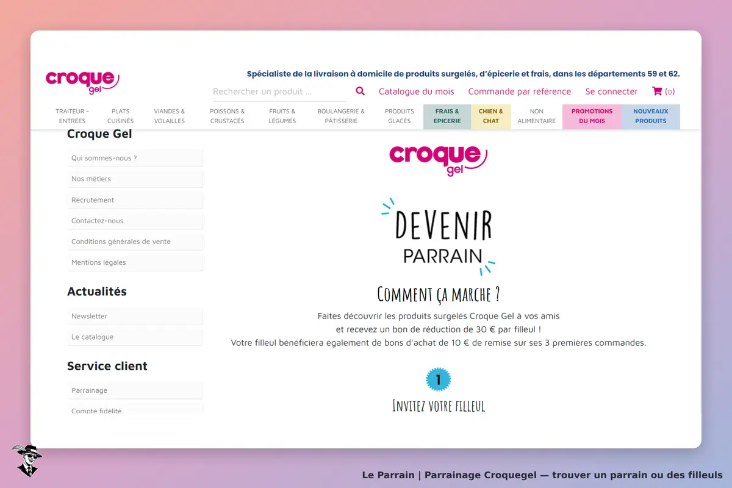
Task: Click the Devenir Parrain graphic
Action: [439, 237]
